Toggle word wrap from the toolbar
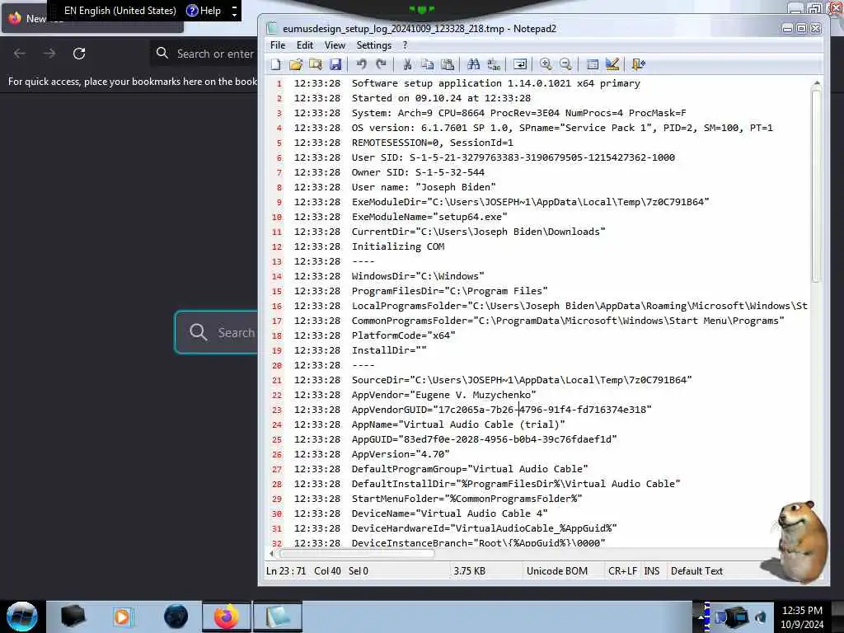The width and height of the screenshot is (844, 633). 520,64
